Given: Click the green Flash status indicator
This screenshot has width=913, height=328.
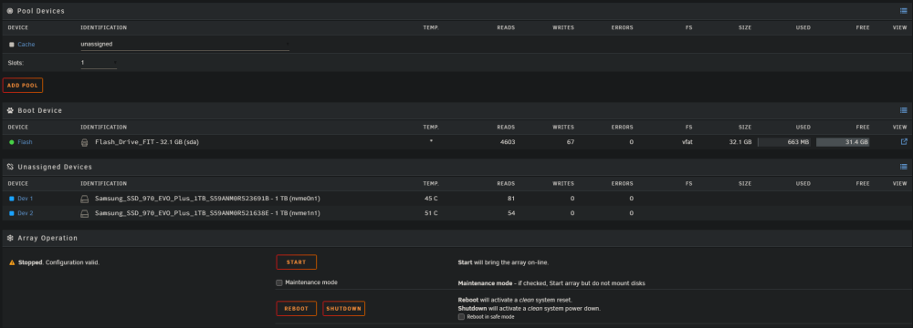Looking at the screenshot, I should click(x=12, y=142).
